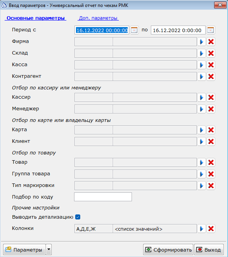This screenshot has width=228, height=257.
Task: Clear the Колонки value list
Action: point(211,229)
